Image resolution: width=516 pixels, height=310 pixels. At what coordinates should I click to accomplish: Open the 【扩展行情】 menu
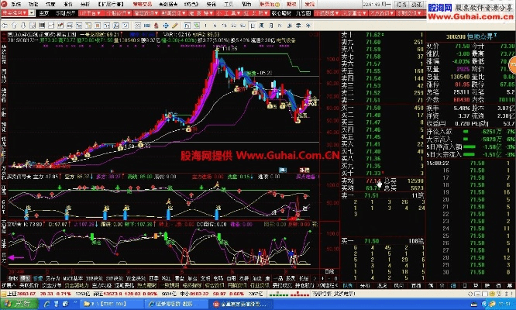(x=111, y=5)
